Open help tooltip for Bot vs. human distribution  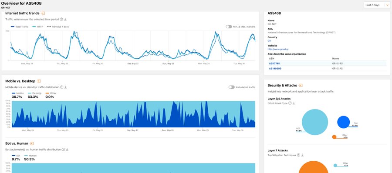(x=63, y=150)
